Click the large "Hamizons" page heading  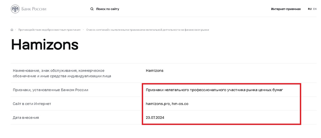click(45, 45)
